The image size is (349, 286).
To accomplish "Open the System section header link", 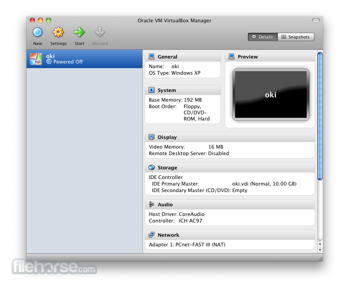I will click(x=167, y=90).
